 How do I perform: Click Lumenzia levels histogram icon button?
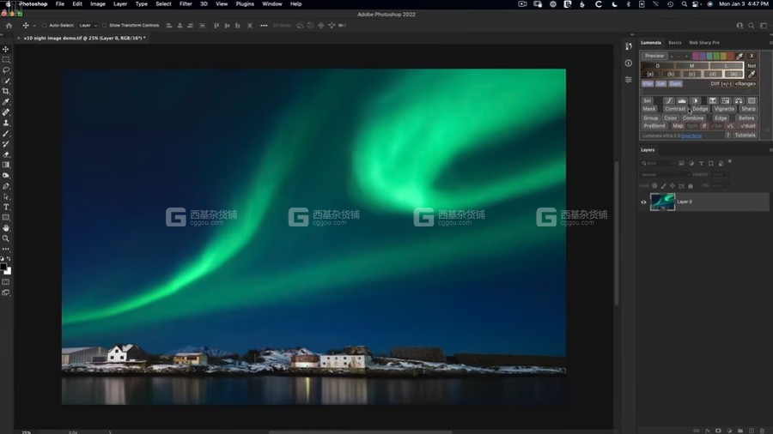click(x=682, y=101)
